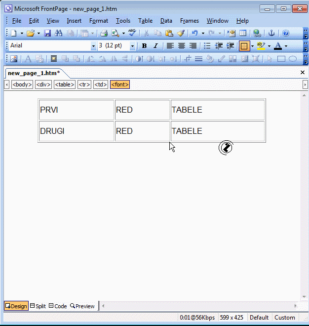
Task: Toggle Italic formatting
Action: [155, 46]
